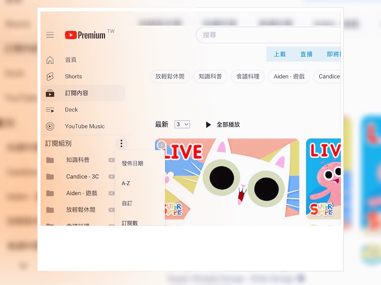Click the YouTube Music circle icon
381x285 pixels.
click(x=50, y=126)
